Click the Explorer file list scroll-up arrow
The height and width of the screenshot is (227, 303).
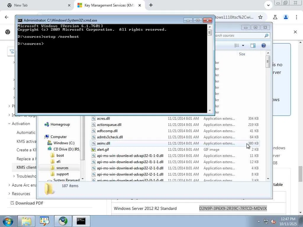pos(268,53)
